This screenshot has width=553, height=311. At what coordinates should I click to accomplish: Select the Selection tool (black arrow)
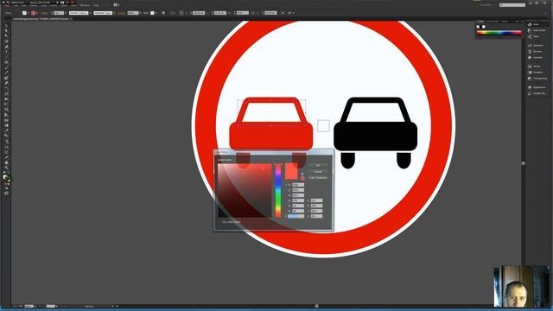click(6, 26)
